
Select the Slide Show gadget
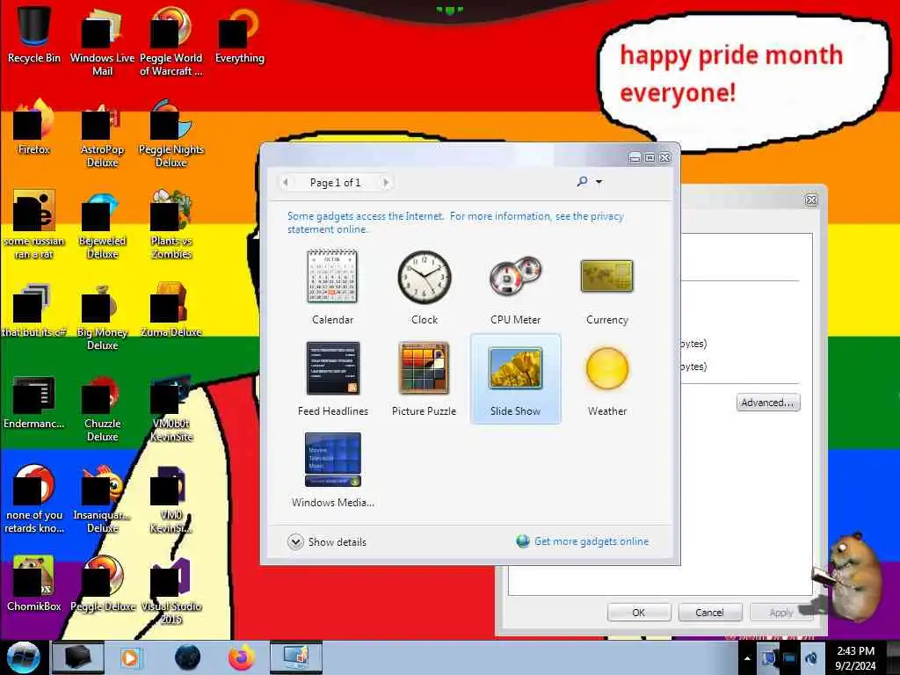[515, 379]
